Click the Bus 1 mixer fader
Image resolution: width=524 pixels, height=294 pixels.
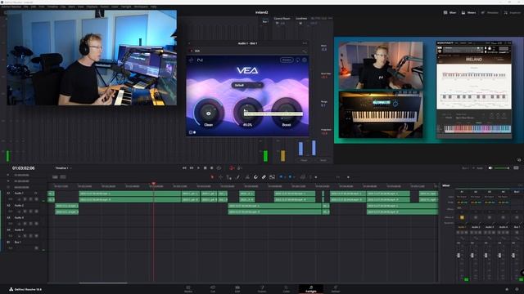[x=513, y=256]
